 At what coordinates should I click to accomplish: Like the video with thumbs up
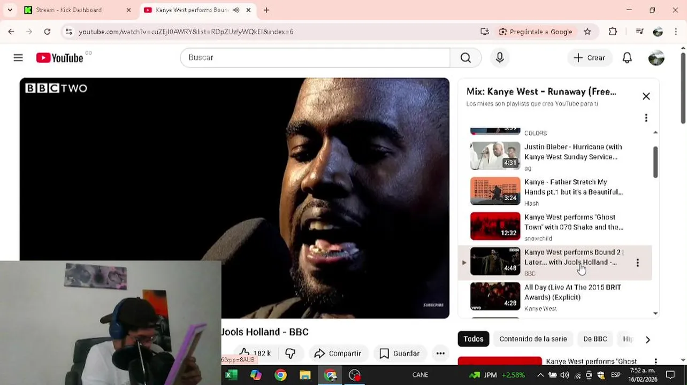click(255, 353)
